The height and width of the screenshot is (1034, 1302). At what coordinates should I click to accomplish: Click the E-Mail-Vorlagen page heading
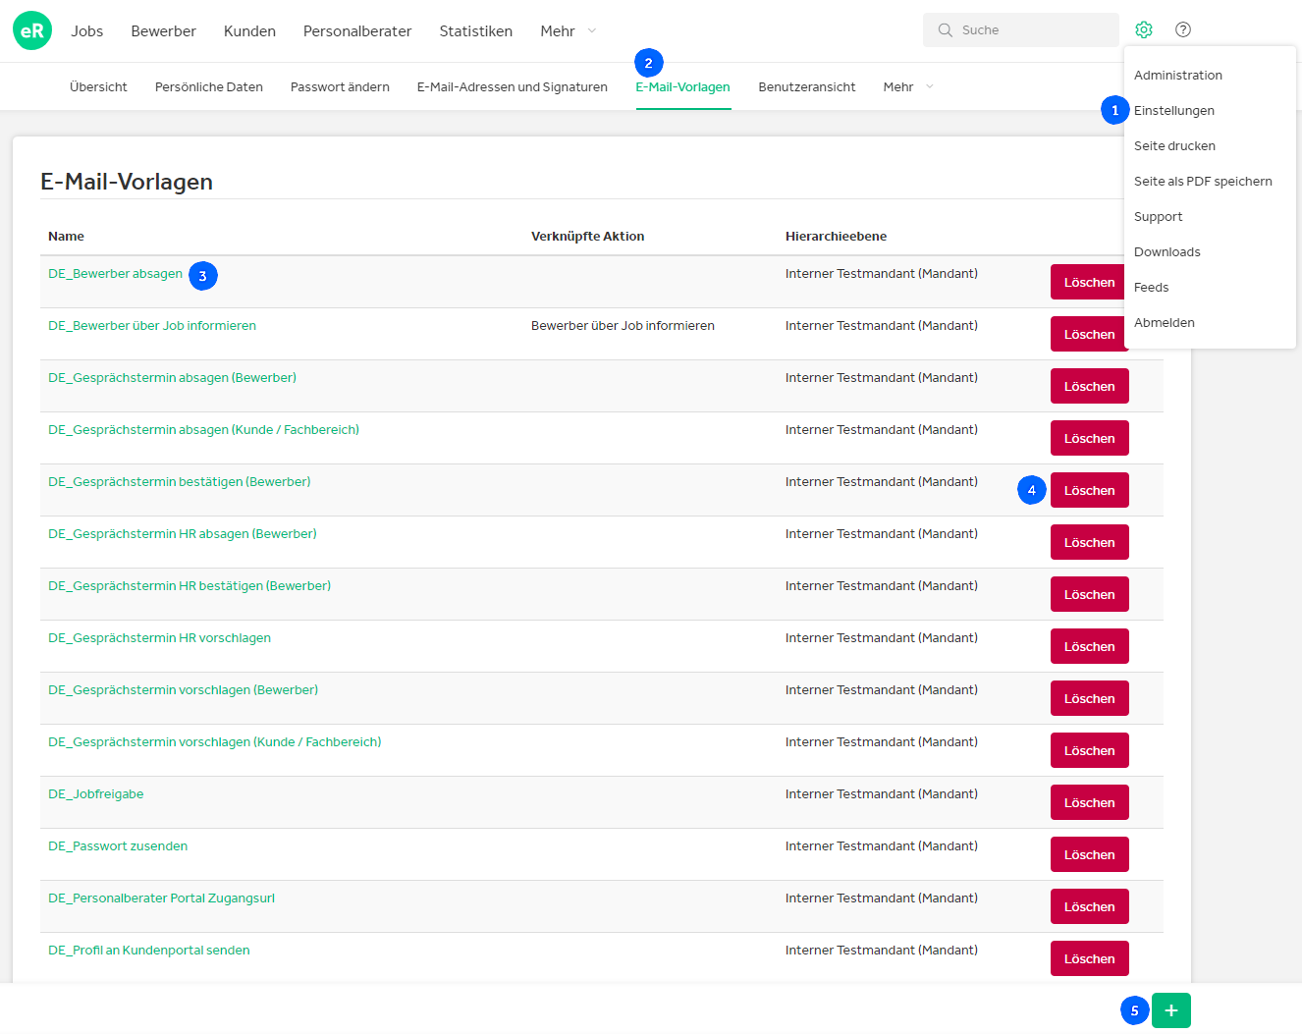[127, 182]
